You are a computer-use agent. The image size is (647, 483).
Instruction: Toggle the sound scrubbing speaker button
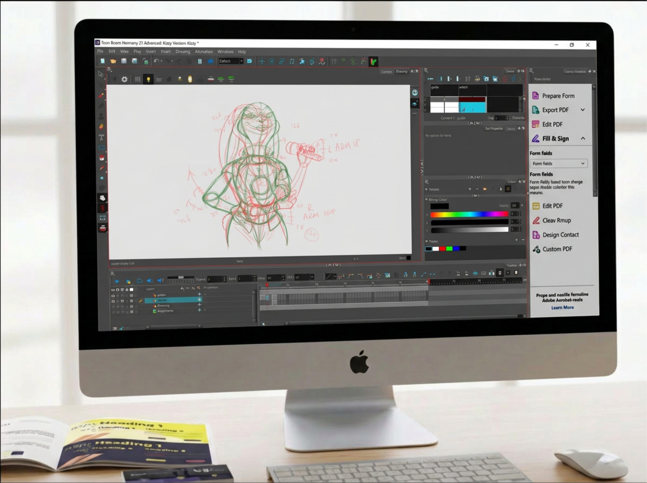[x=160, y=281]
